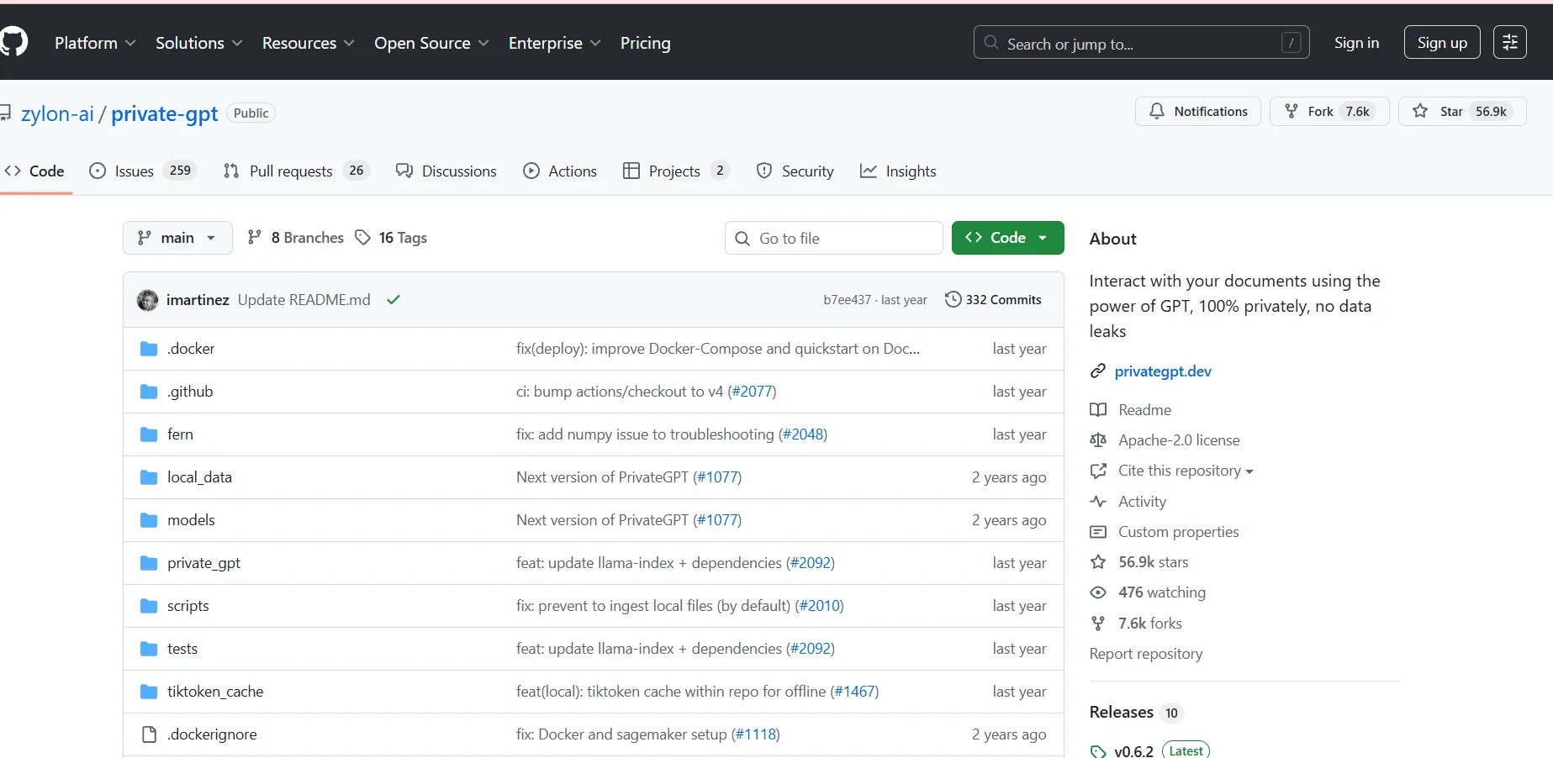Open the privategpt.dev website link
The height and width of the screenshot is (758, 1553).
tap(1162, 371)
